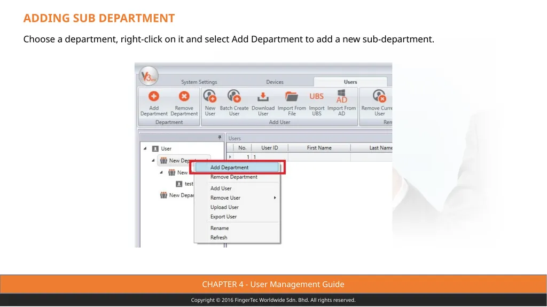Click the First Name column header
547x307 pixels.
coord(319,148)
